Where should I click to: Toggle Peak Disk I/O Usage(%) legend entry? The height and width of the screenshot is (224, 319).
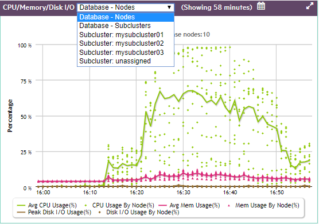pyautogui.click(x=60, y=212)
